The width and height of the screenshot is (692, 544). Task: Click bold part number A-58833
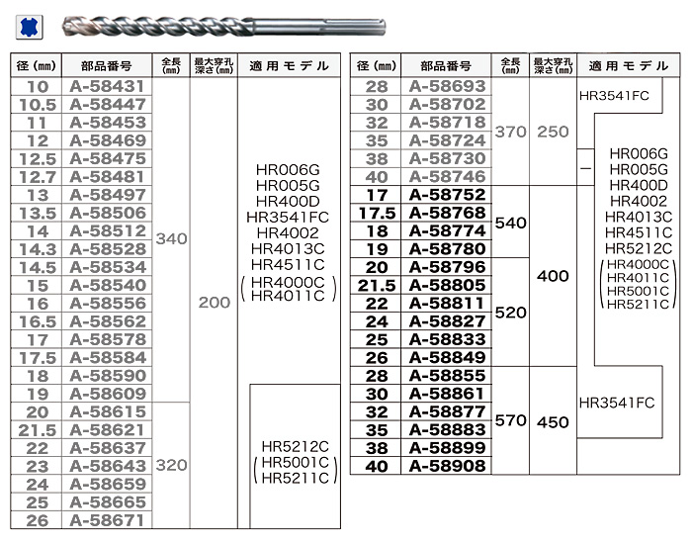tap(448, 340)
